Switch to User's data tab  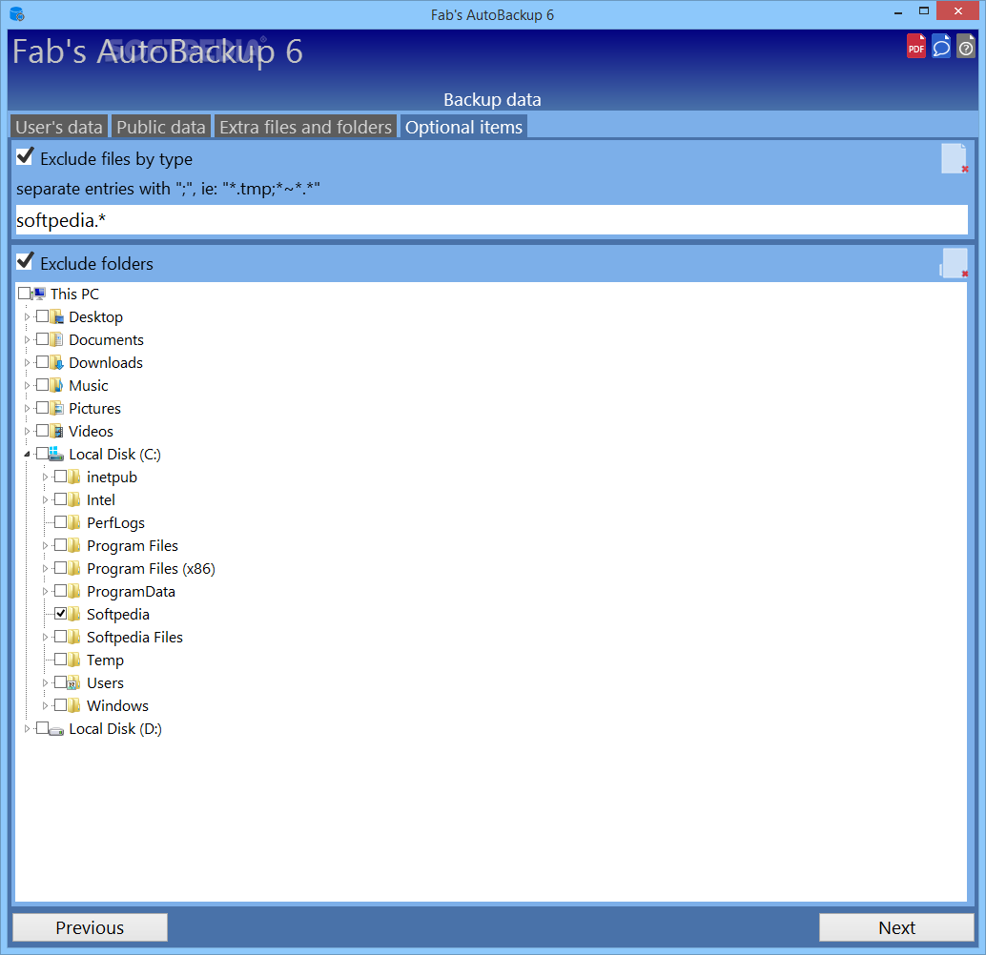coord(59,127)
